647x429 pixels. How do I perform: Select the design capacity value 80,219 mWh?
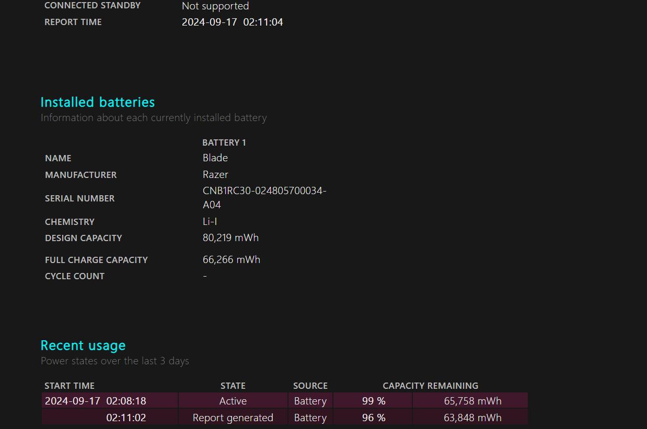point(230,237)
